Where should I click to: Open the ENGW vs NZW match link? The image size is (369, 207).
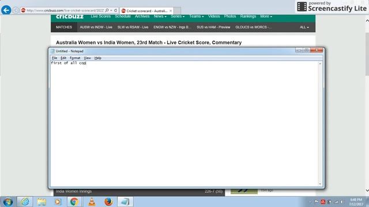pos(172,27)
